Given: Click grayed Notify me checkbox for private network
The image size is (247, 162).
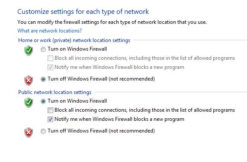Looking at the screenshot, I should (50, 67).
